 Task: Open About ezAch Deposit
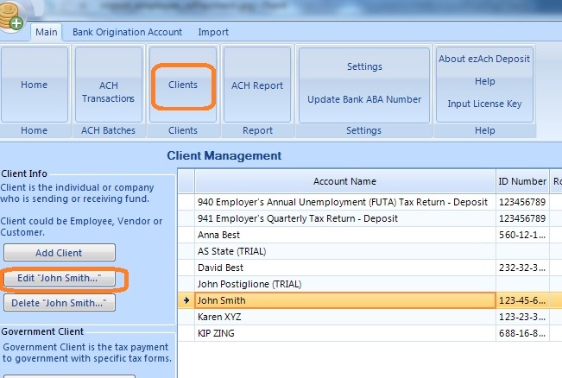[483, 59]
